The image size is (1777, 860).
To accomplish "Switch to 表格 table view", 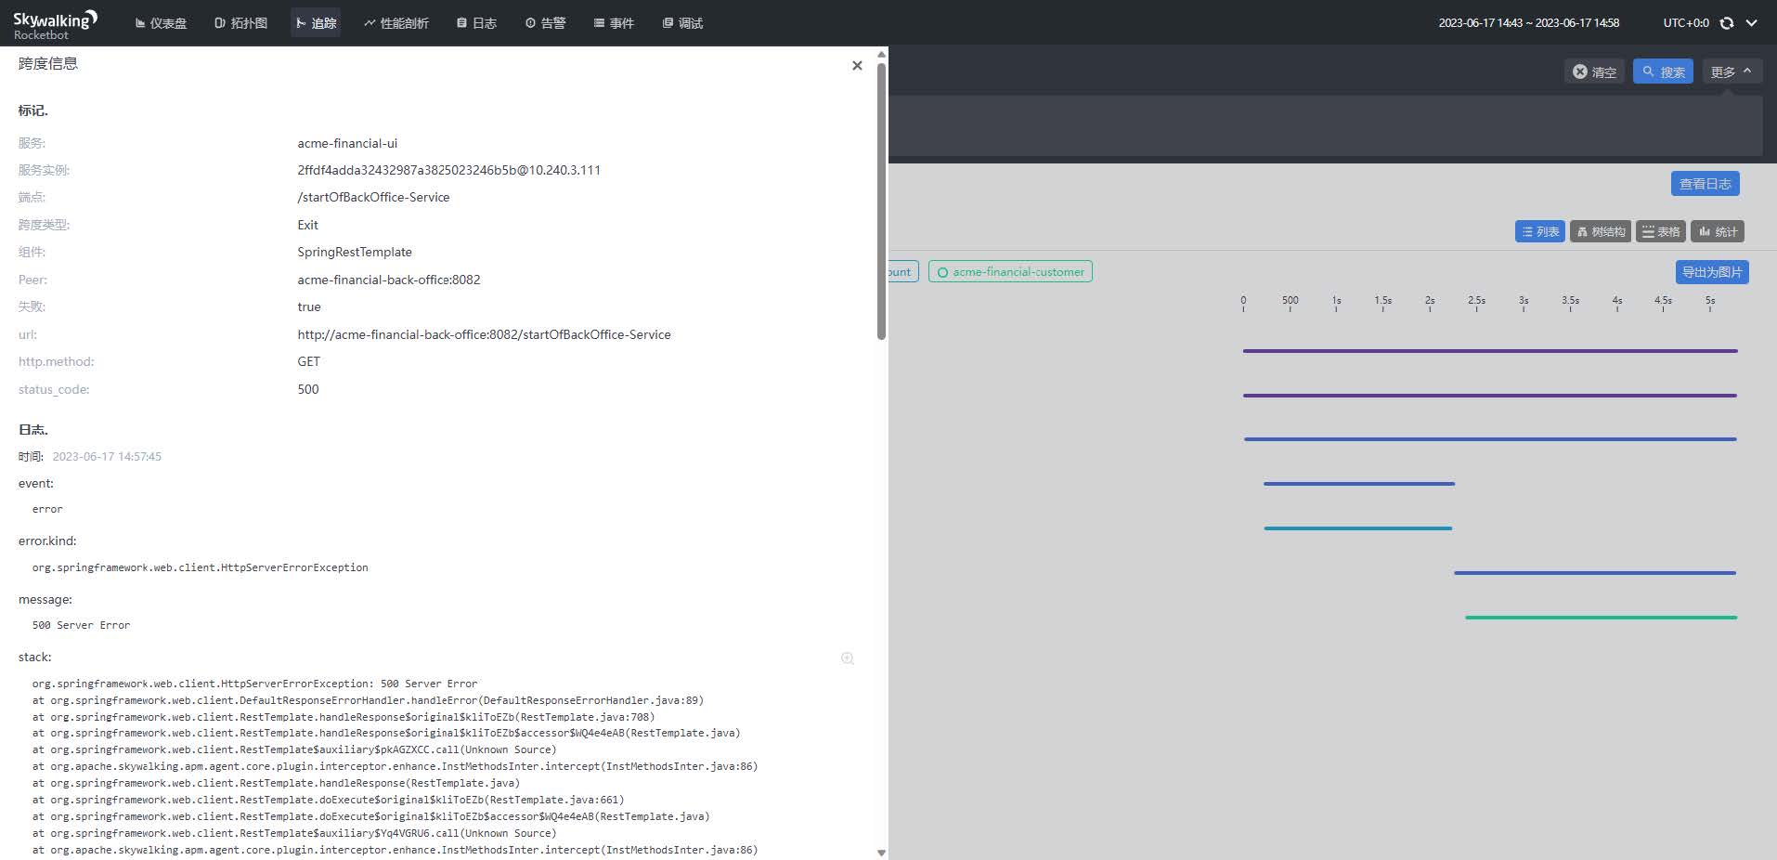I will [x=1660, y=231].
